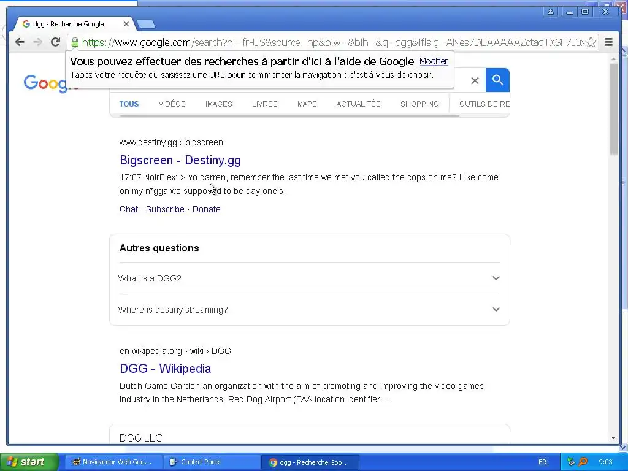Click page vertical scrollbar thumb
The image size is (628, 471).
point(613,108)
